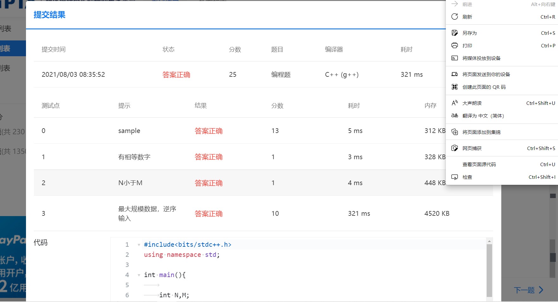
Task: Open 查看页面源代码 from the context menu
Action: pos(478,164)
